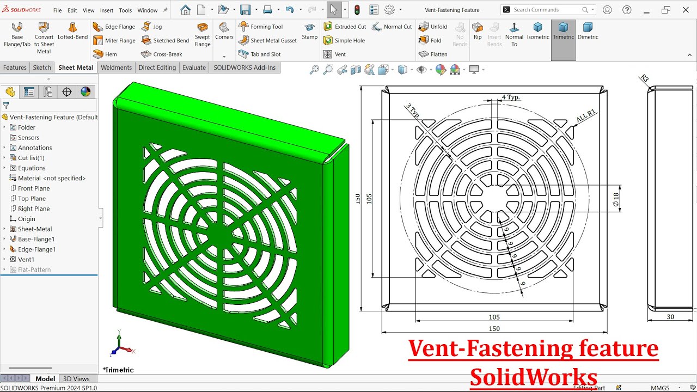This screenshot has height=392, width=697.
Task: Expand the Equations node
Action: click(x=4, y=168)
